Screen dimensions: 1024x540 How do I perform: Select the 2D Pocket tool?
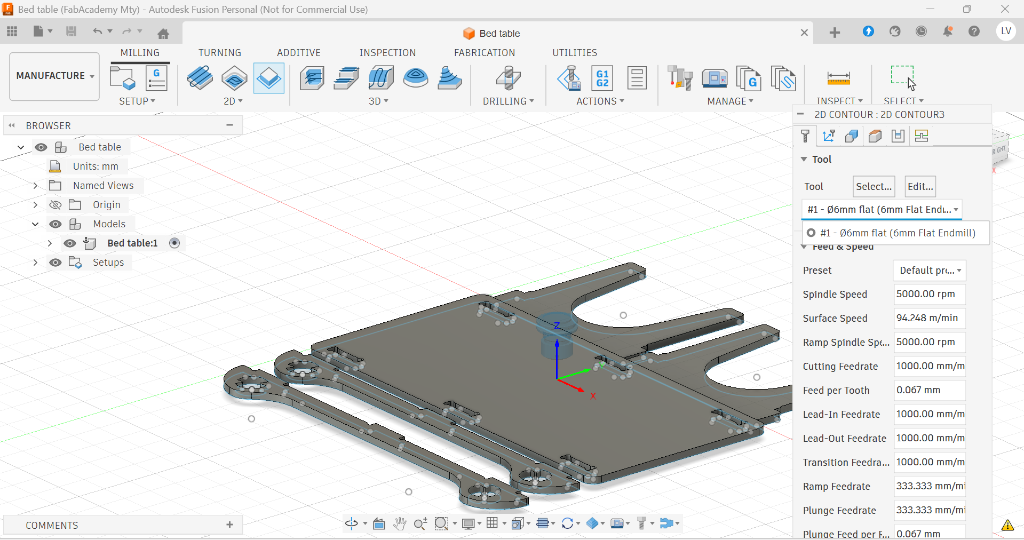(234, 78)
